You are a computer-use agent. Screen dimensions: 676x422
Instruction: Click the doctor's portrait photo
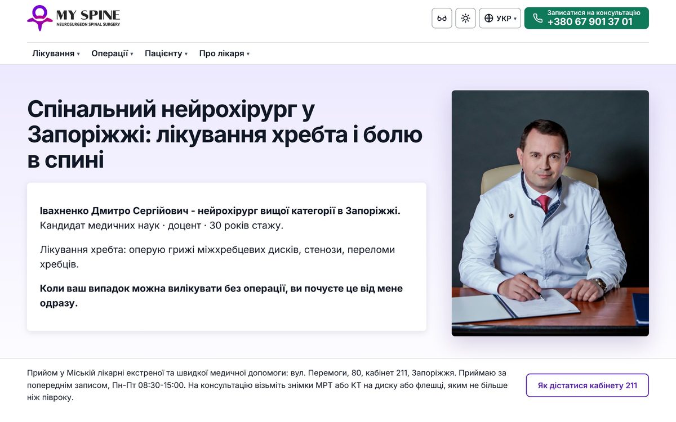coord(550,213)
